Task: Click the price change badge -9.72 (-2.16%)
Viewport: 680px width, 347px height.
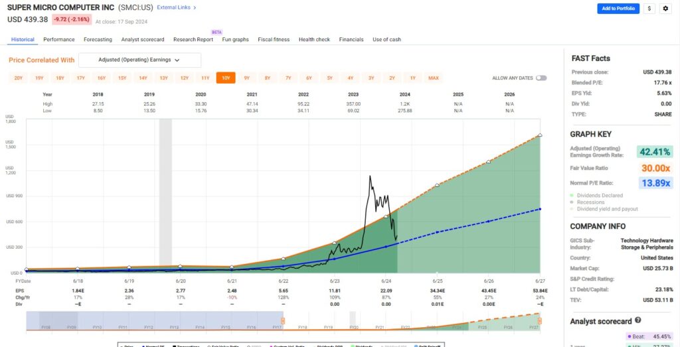Action: pyautogui.click(x=72, y=19)
